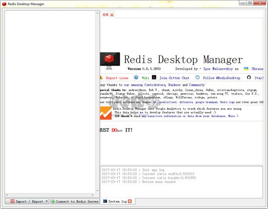Close the RDM tab with red X
The height and width of the screenshot is (209, 268).
click(x=112, y=15)
